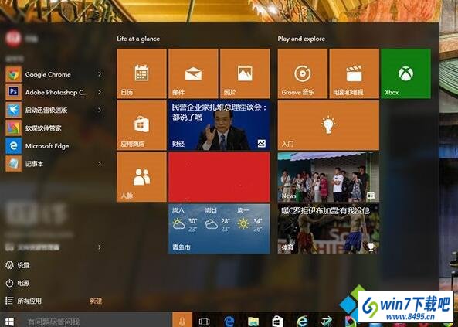This screenshot has width=458, height=327.
Task: Open the Groove 音乐 tile
Action: coord(303,73)
